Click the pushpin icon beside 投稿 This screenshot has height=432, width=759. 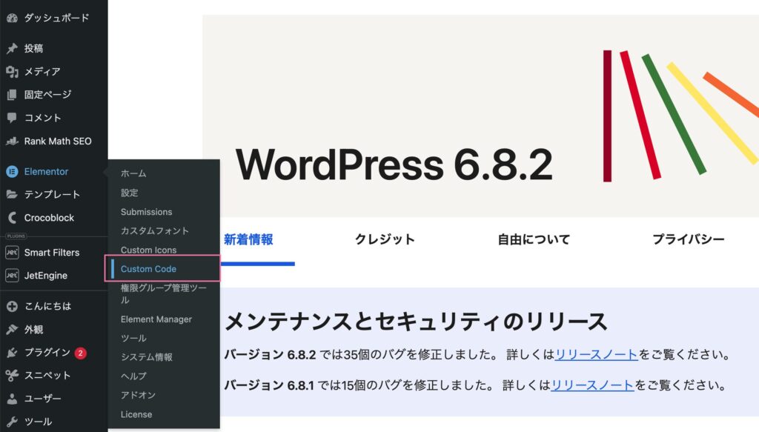click(x=12, y=48)
